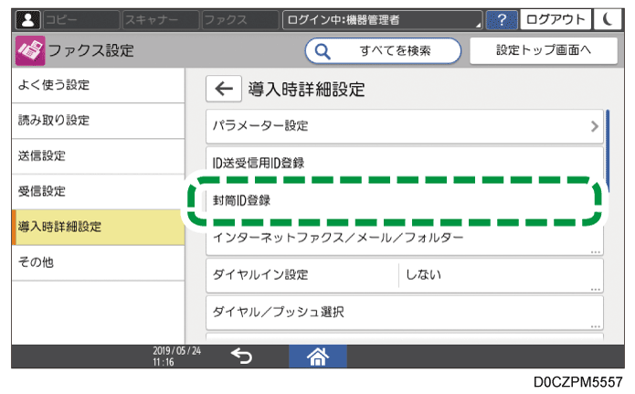Open ID送受信用ID登録
The width and height of the screenshot is (635, 394).
tap(405, 162)
